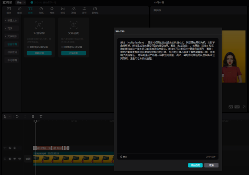
Task: Click the split clip icon in timeline toolbar
Action: [33, 117]
